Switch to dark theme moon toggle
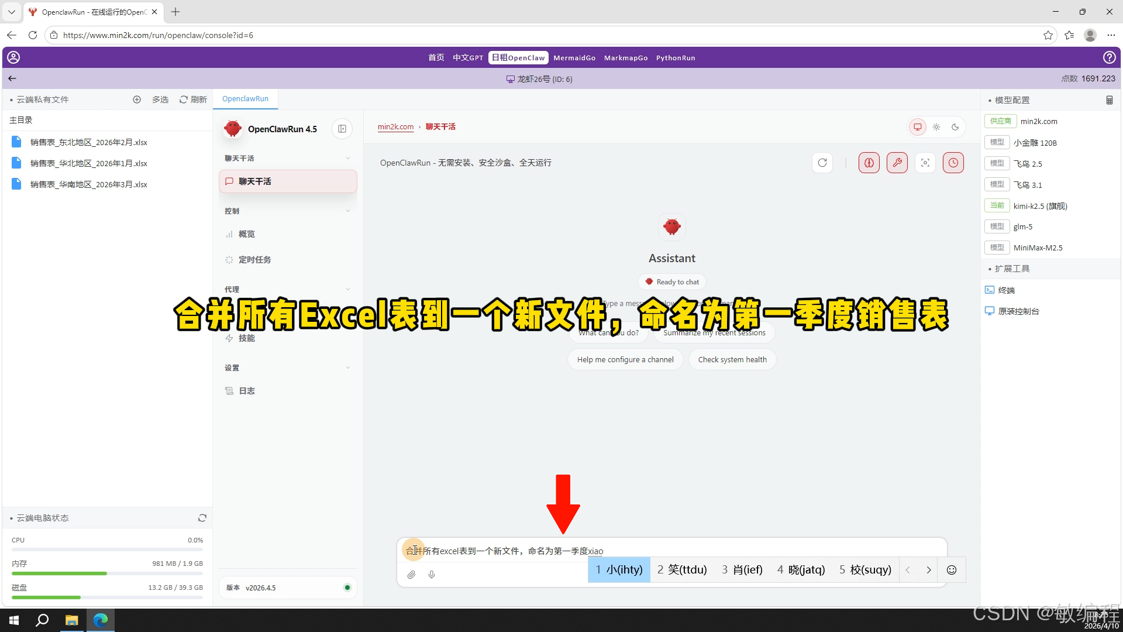The width and height of the screenshot is (1123, 632). click(x=955, y=127)
